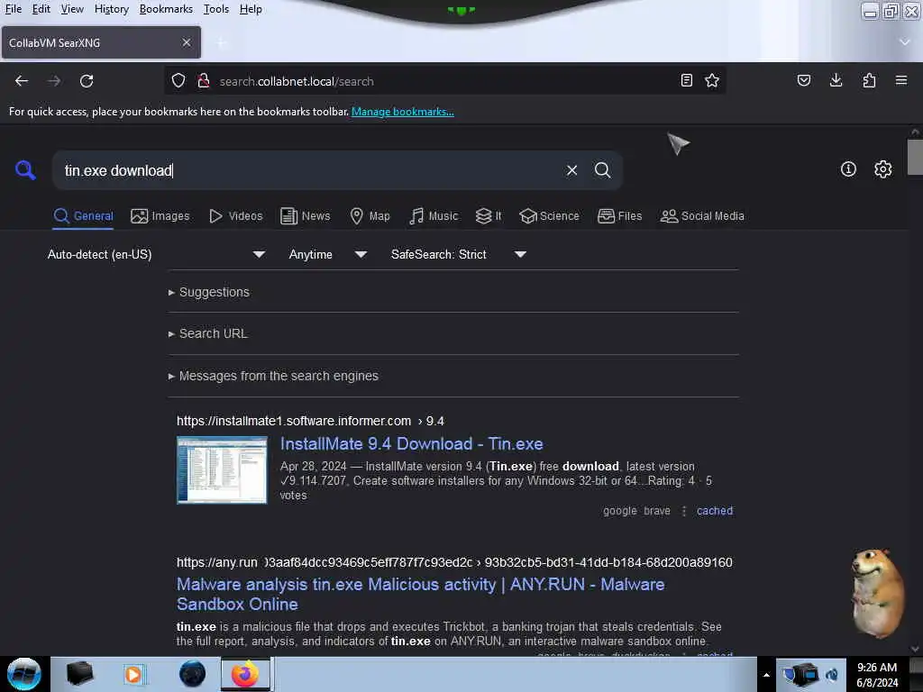923x692 pixels.
Task: Reload the current page
Action: (x=87, y=81)
